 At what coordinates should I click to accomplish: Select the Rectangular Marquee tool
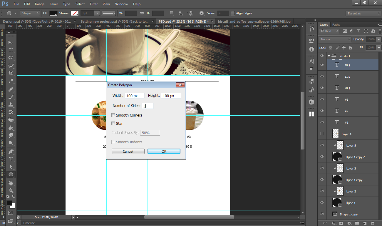coord(11,50)
